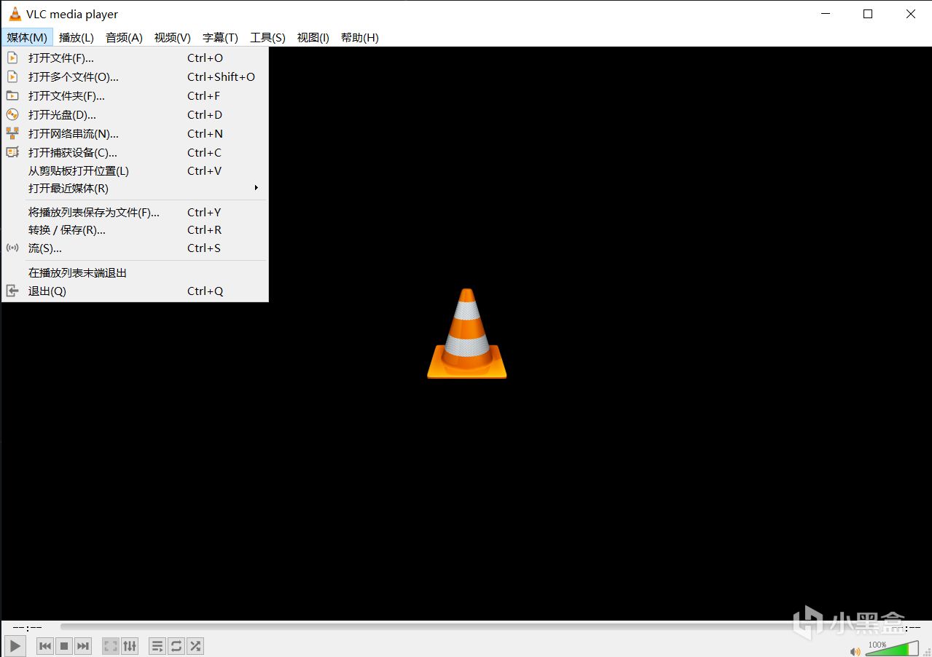Stop playback with the square button

coord(64,645)
